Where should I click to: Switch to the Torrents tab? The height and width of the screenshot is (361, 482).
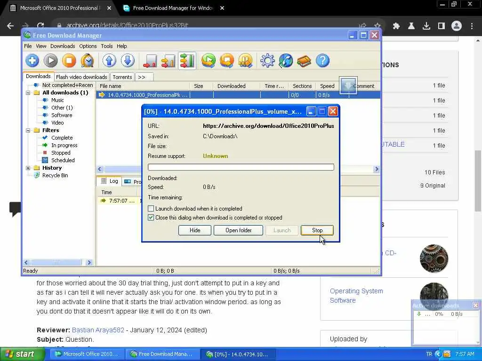[122, 77]
